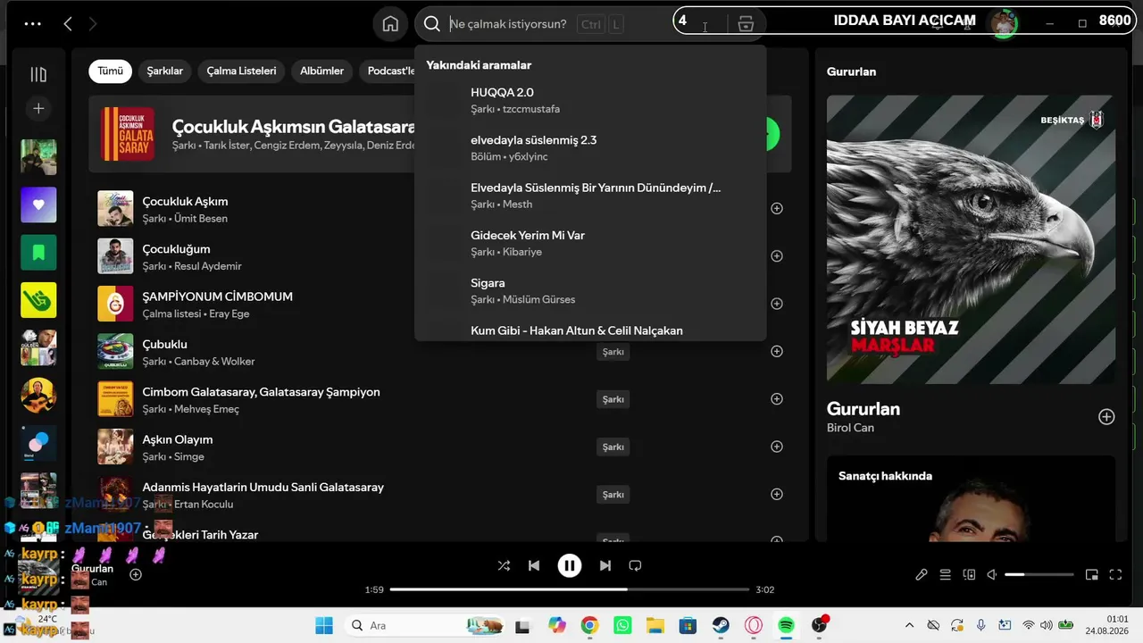Open Google Chrome from the taskbar

click(589, 625)
